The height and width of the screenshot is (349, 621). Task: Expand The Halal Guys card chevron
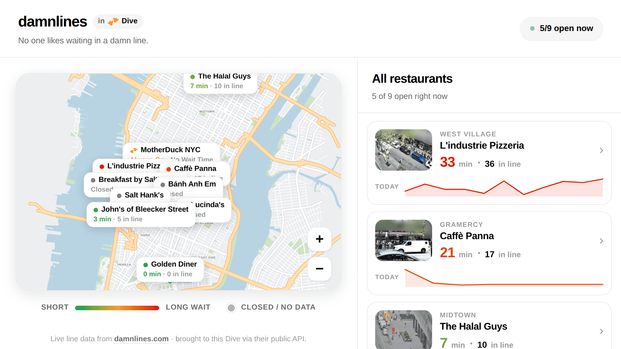(x=601, y=331)
